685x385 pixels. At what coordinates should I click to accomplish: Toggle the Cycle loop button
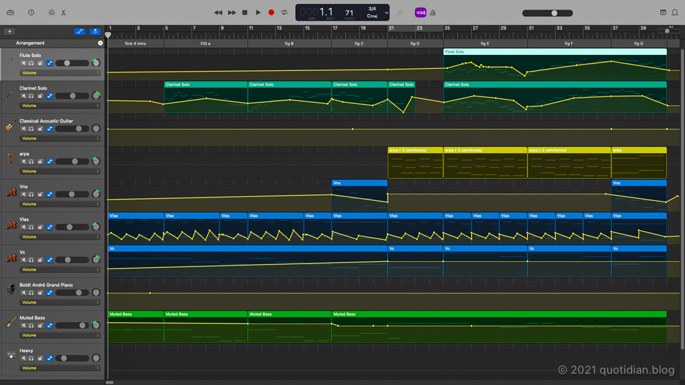click(284, 13)
